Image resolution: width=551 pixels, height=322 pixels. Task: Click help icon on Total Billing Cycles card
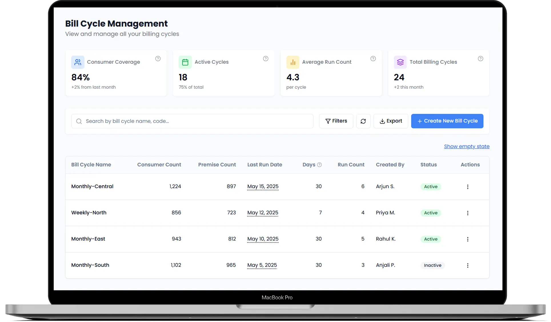[480, 59]
